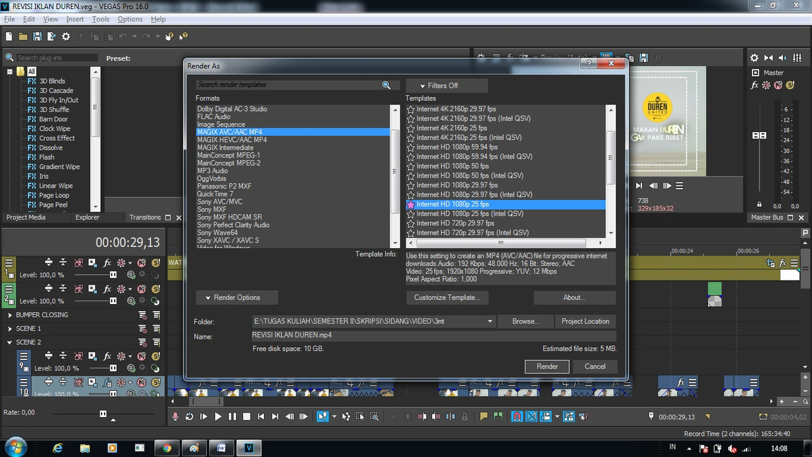Go to start of project in transport
812x457 pixels.
click(x=261, y=416)
